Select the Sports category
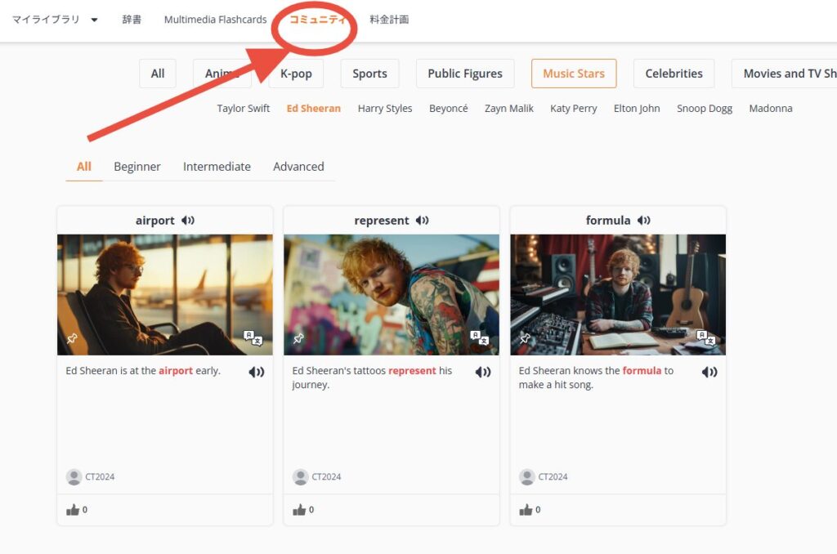Screen dimensions: 837x554 click(370, 74)
